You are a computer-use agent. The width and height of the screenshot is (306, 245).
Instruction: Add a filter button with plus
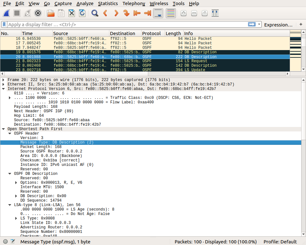pyautogui.click(x=301, y=25)
